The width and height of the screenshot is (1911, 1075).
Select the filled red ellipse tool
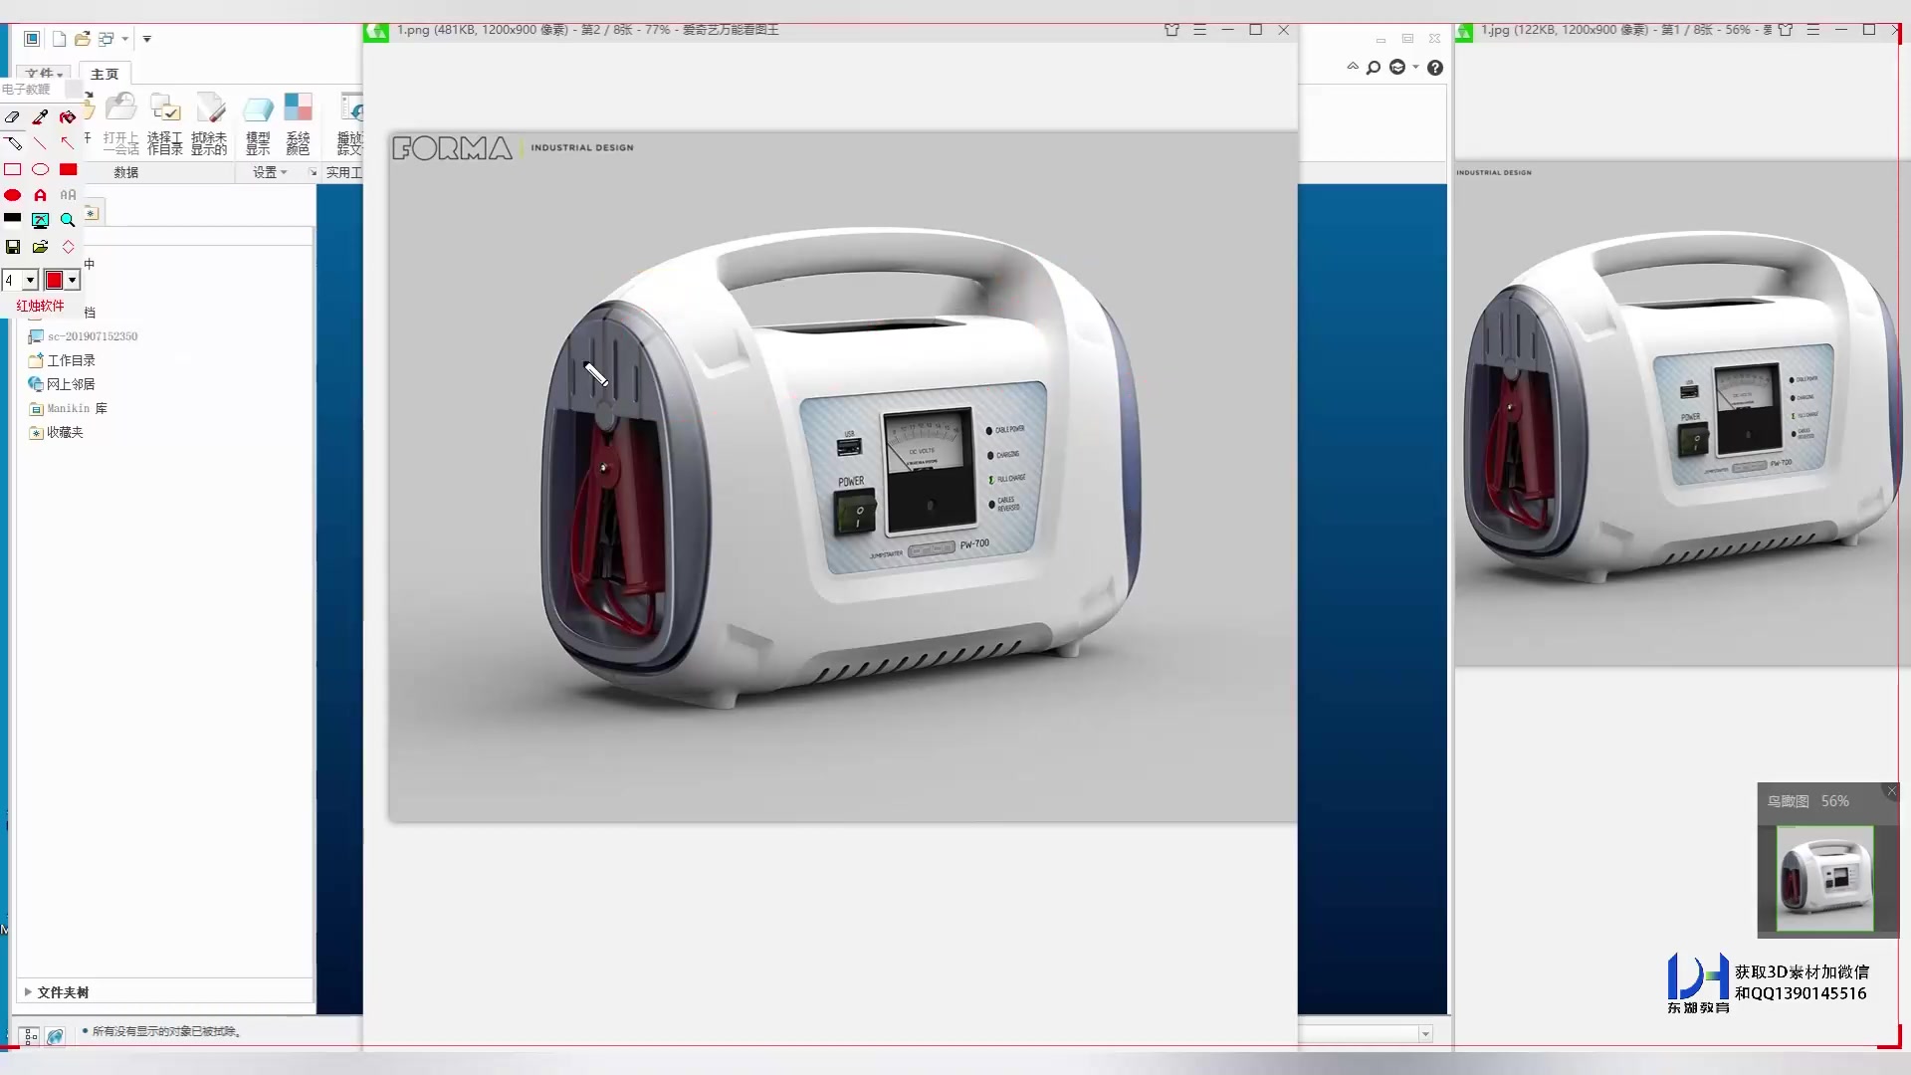click(13, 195)
